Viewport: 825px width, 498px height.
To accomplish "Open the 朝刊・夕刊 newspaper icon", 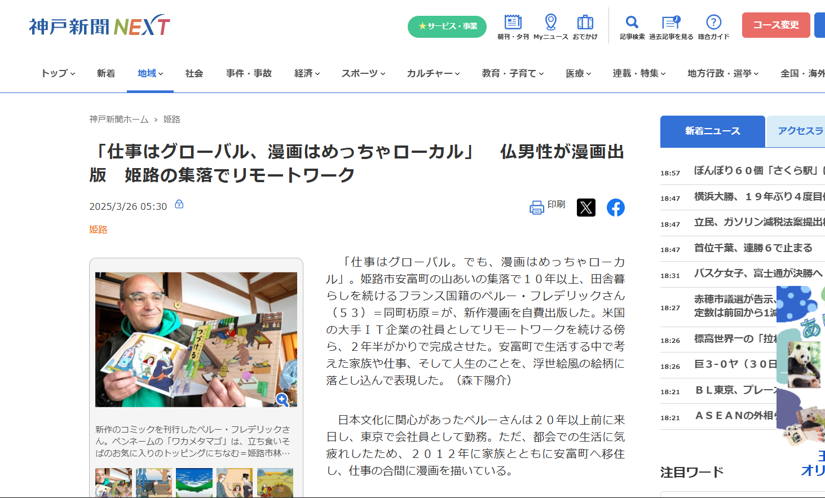I will pos(513,23).
